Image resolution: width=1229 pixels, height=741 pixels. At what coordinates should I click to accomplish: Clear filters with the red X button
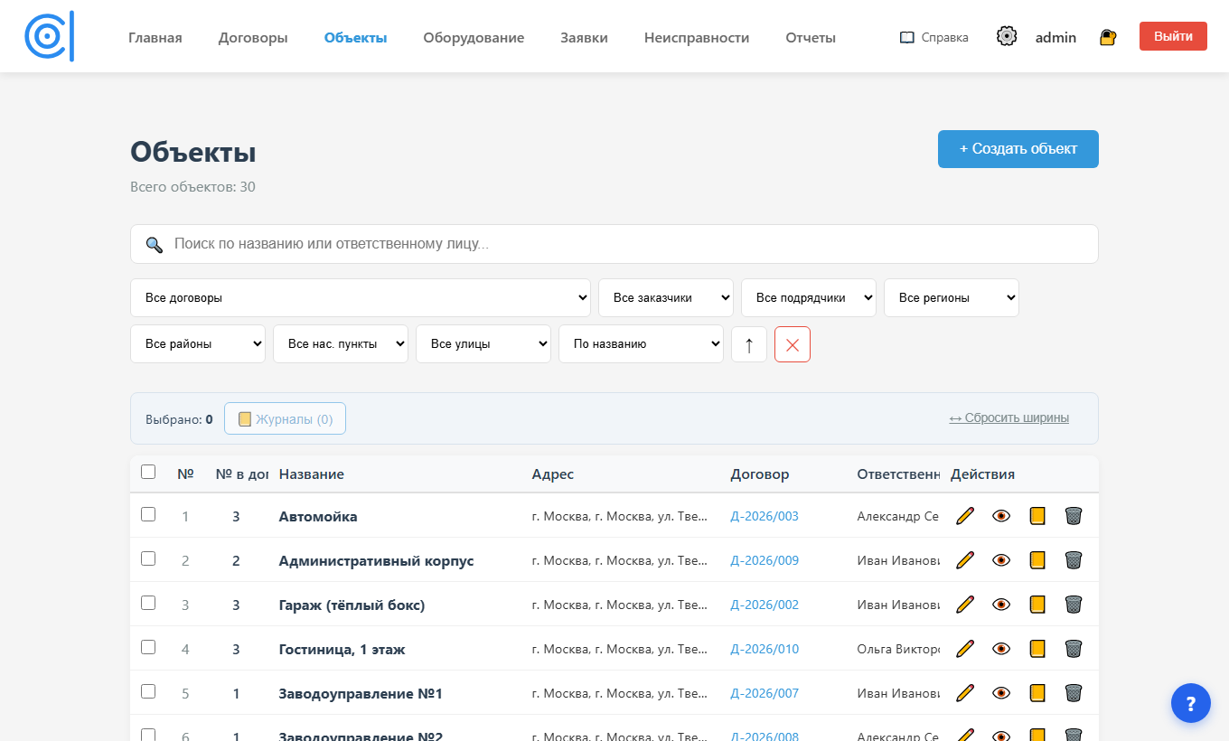tap(793, 344)
